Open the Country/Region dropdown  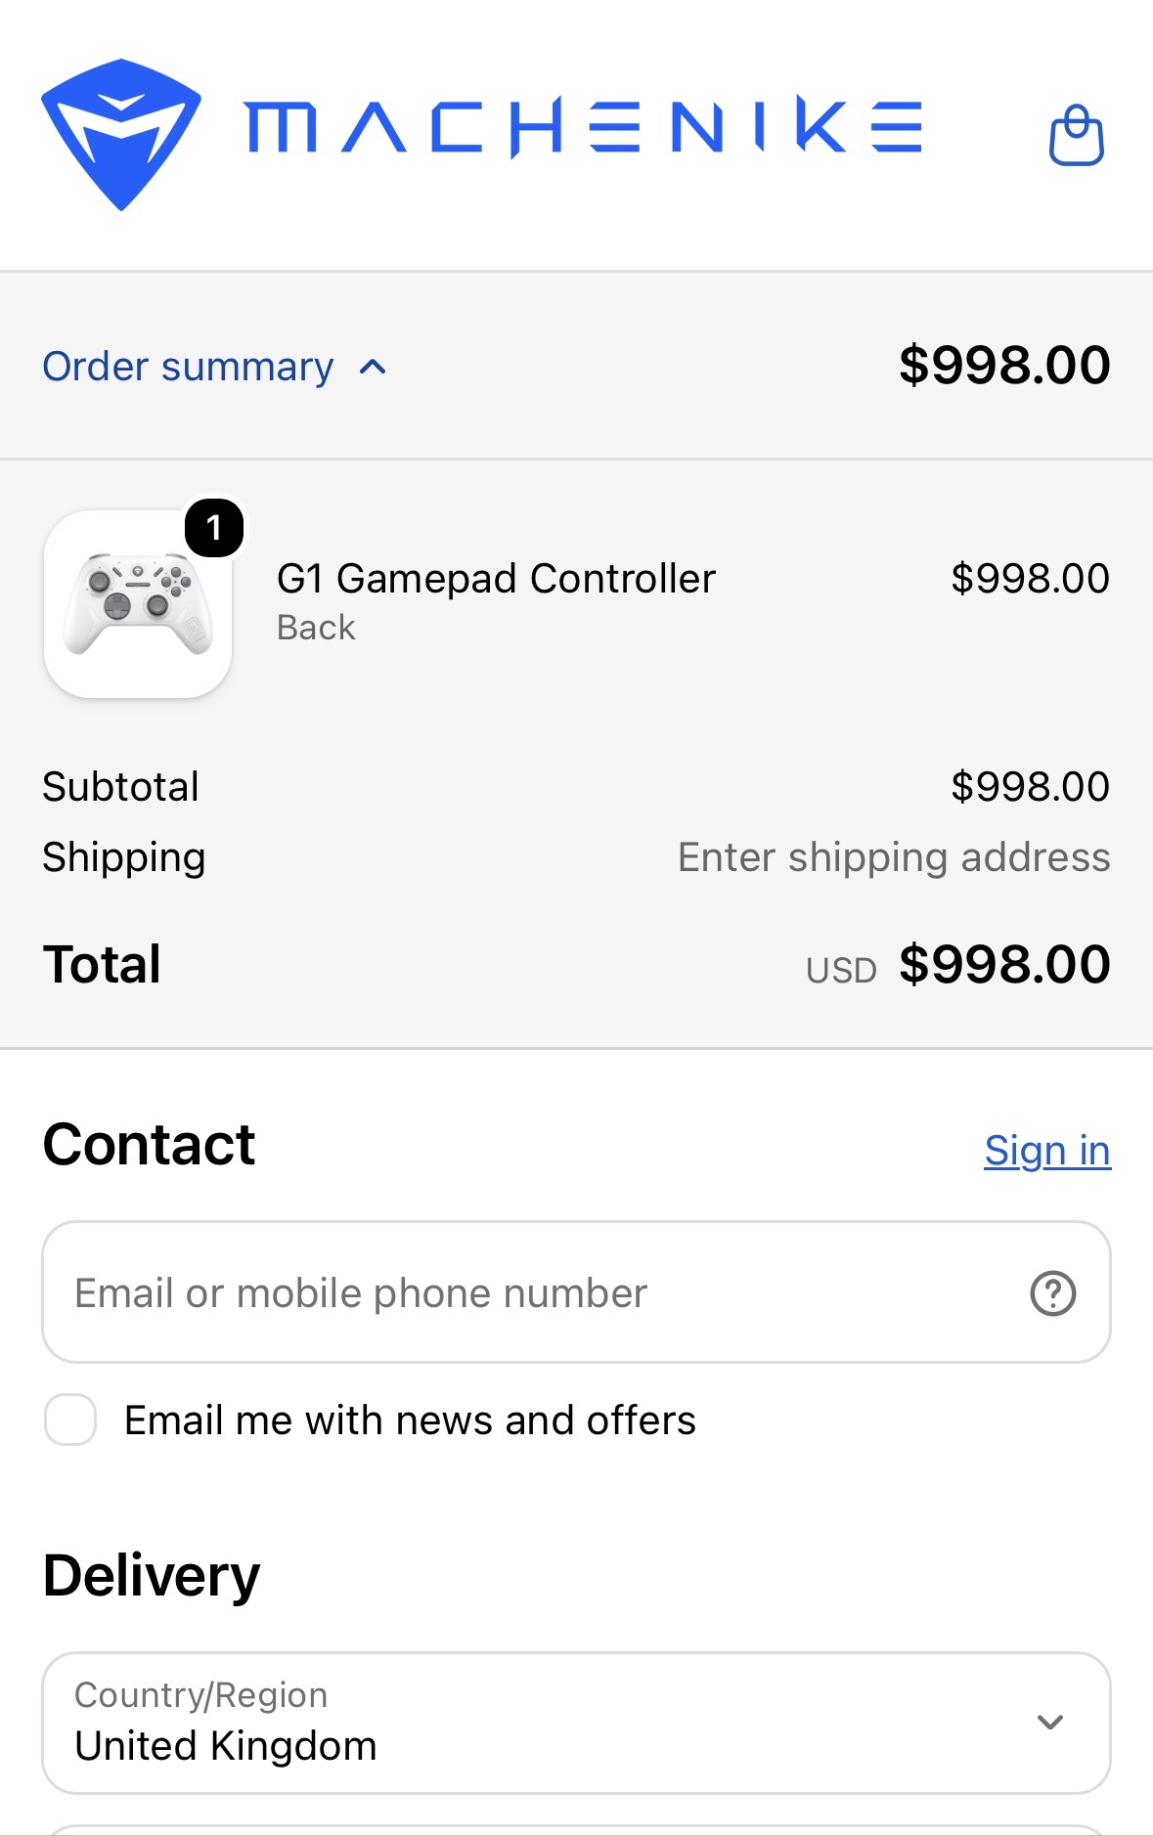click(x=576, y=1723)
